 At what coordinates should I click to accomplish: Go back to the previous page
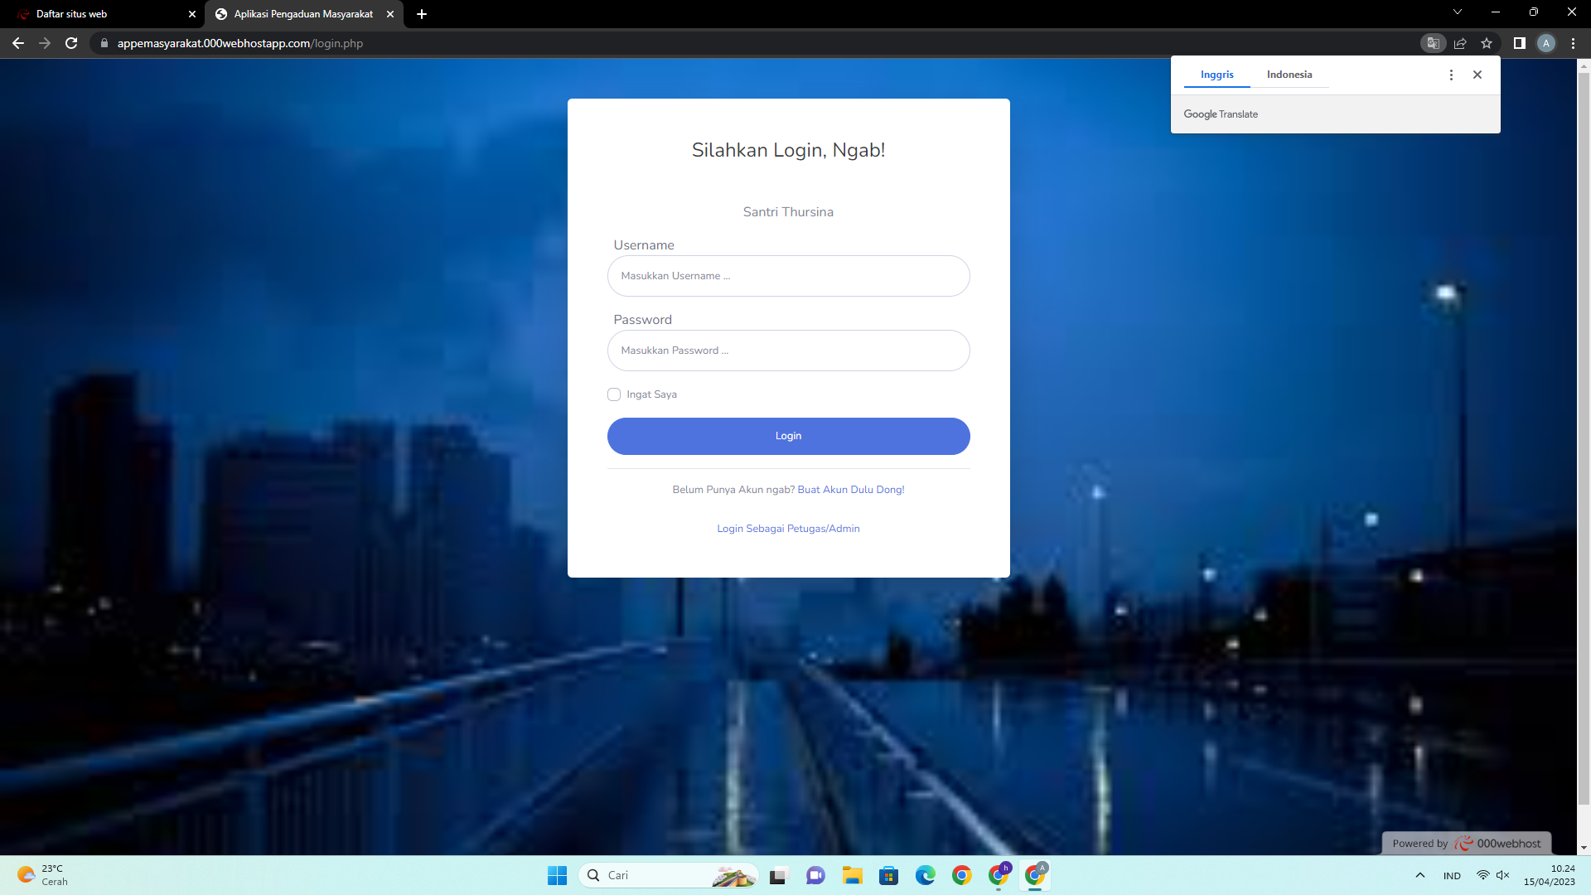point(18,43)
